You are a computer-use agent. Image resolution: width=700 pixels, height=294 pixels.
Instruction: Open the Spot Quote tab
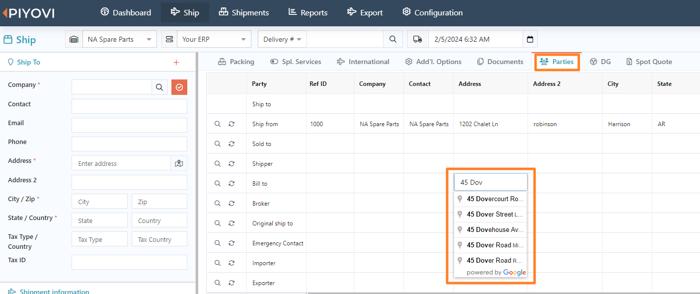pos(649,62)
